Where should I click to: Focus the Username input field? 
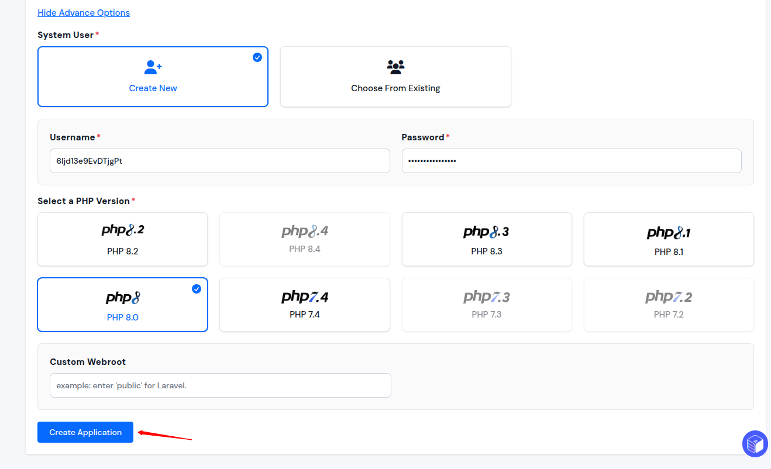coord(220,161)
